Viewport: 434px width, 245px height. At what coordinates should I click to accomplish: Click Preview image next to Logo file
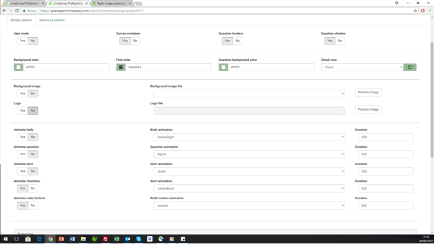pyautogui.click(x=368, y=109)
